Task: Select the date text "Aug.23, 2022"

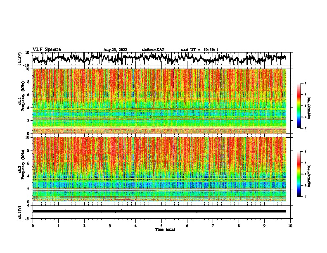Action: coord(115,50)
